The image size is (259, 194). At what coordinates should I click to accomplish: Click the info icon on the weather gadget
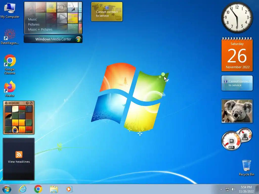(225, 81)
